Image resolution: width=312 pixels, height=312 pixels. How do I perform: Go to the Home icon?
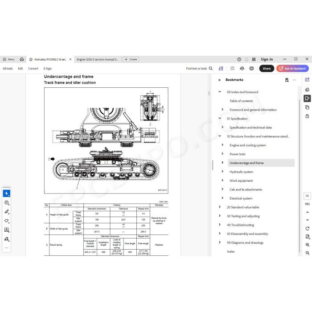(22, 59)
